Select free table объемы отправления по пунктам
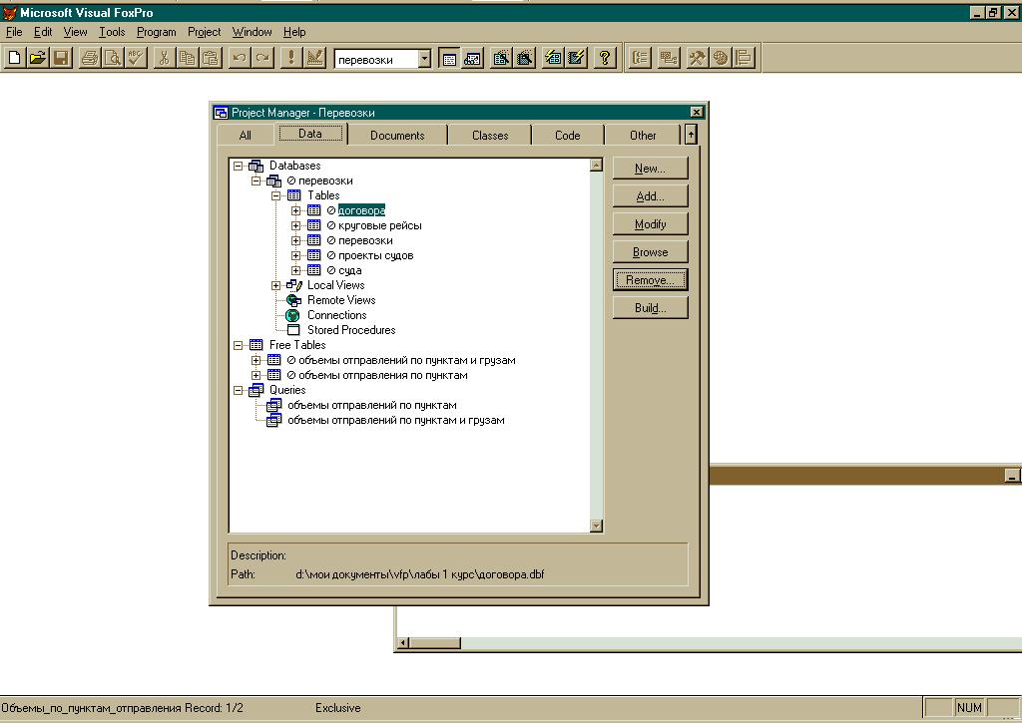 click(x=382, y=375)
